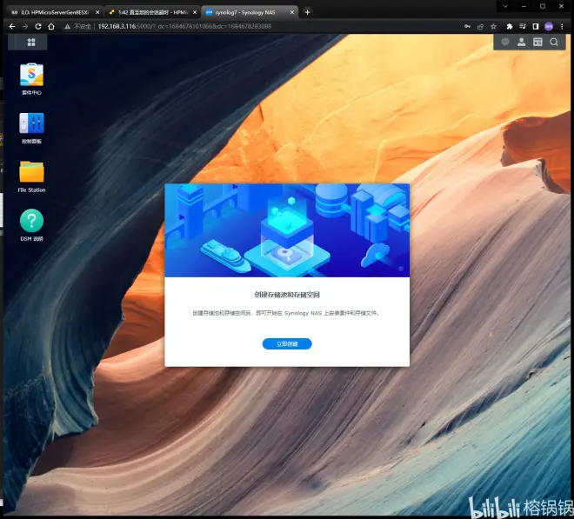
Task: Open the DSM widgets panel icon
Action: pyautogui.click(x=537, y=42)
